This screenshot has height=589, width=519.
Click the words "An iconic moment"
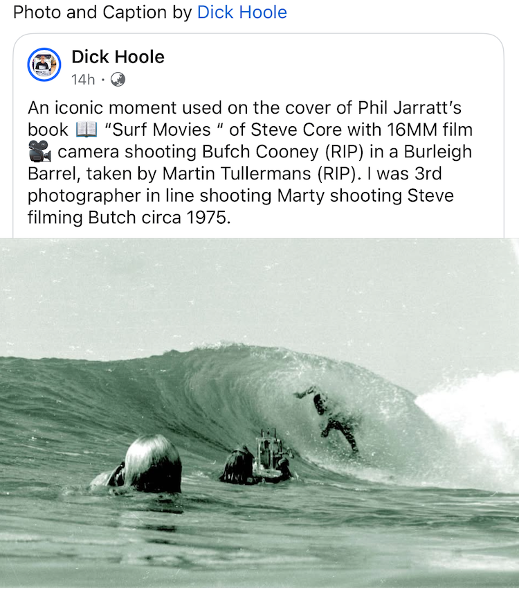[101, 108]
